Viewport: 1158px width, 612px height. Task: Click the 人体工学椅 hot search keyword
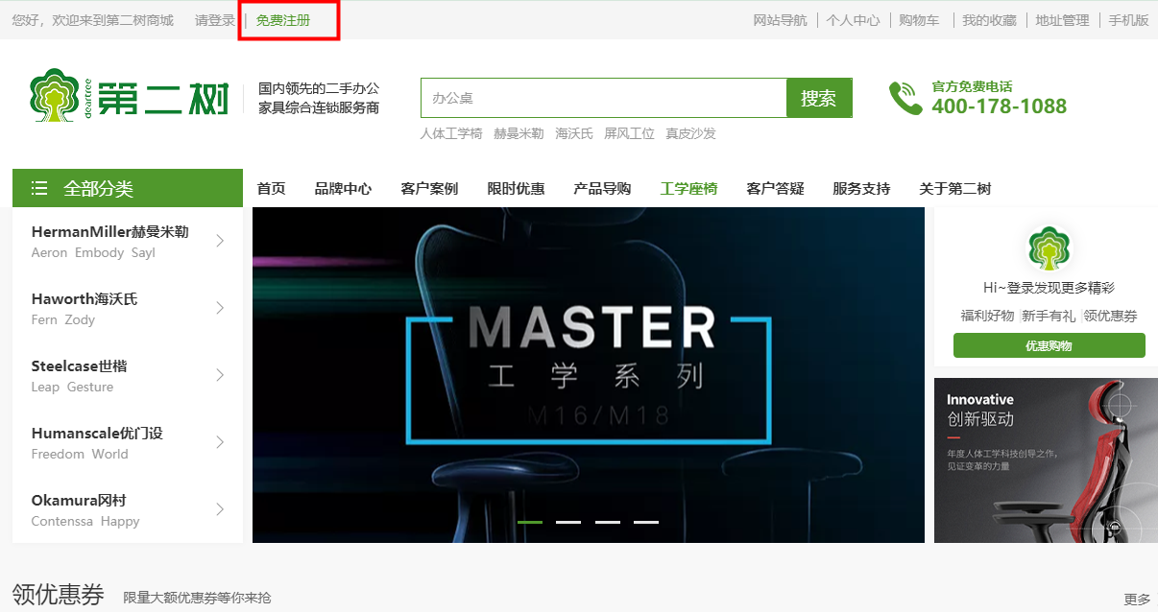click(x=451, y=134)
